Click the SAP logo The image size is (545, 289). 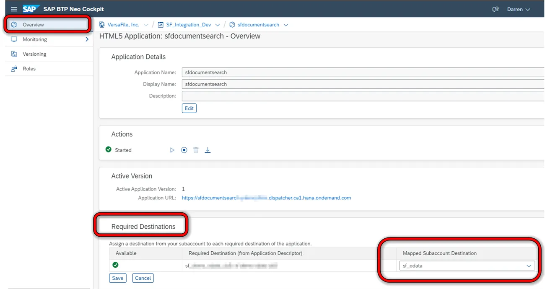[31, 9]
